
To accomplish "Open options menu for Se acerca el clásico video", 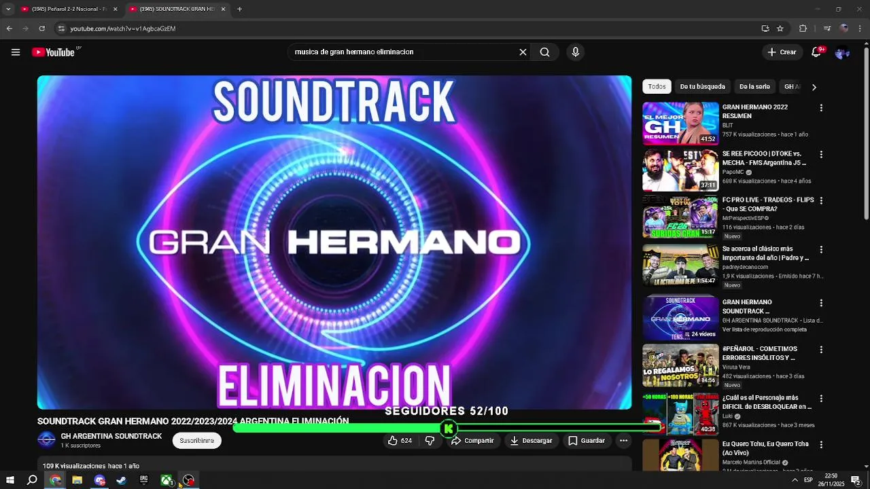I will click(x=821, y=250).
